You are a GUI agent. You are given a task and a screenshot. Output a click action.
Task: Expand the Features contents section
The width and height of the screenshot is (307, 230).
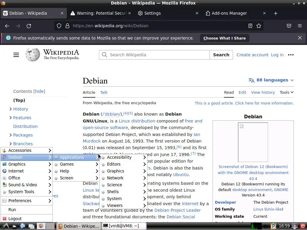10,117
